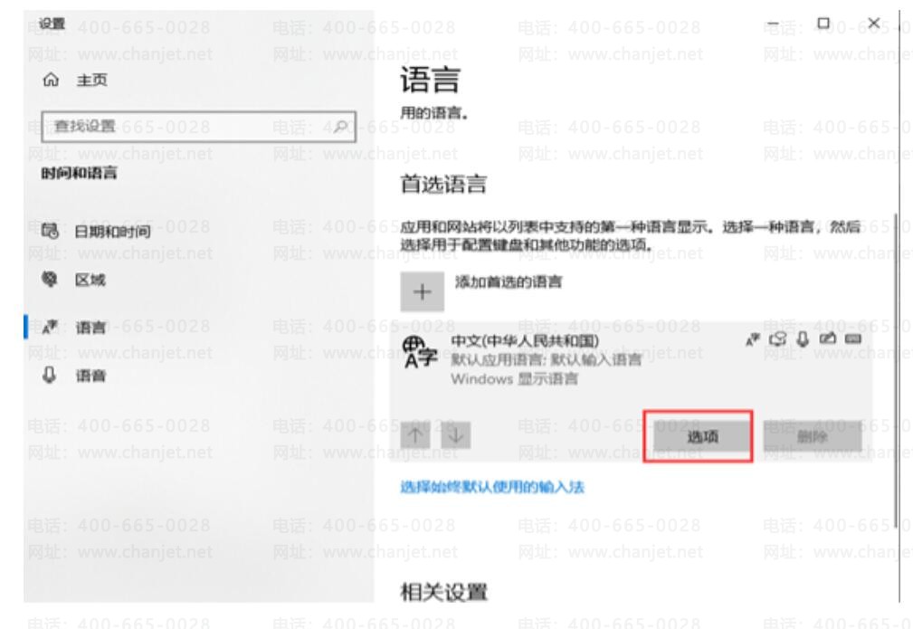Image resolution: width=913 pixels, height=629 pixels.
Task: Click the keyboard feature icon
Action: point(853,339)
